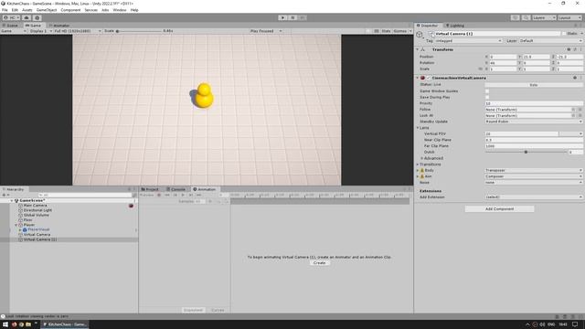Image resolution: width=585 pixels, height=329 pixels.
Task: Collapse the Lens section
Action: coord(418,128)
